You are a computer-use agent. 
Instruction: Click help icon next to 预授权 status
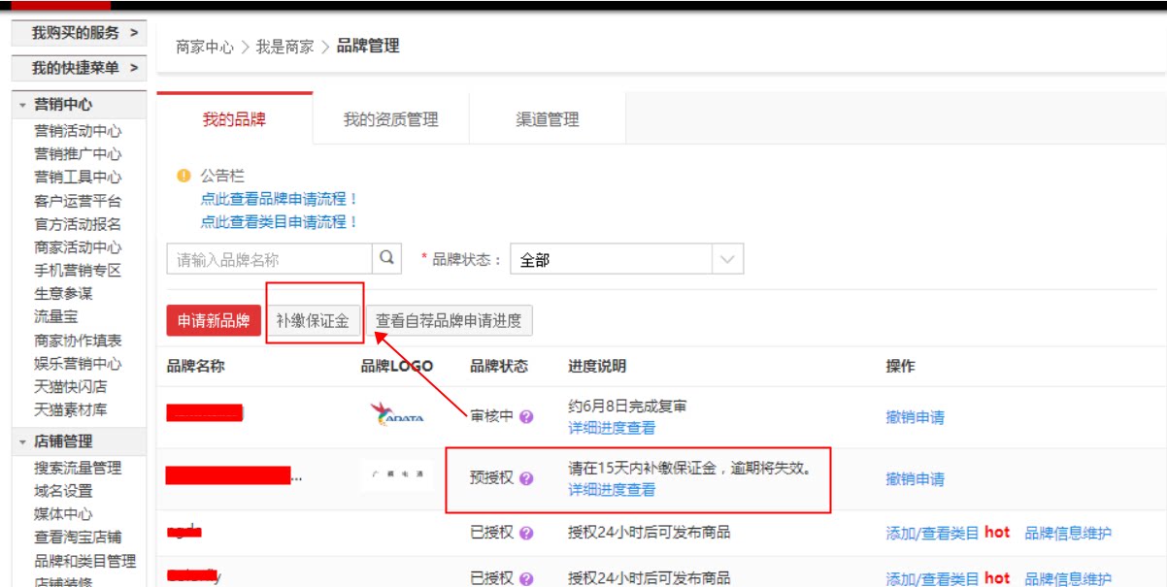pos(526,478)
